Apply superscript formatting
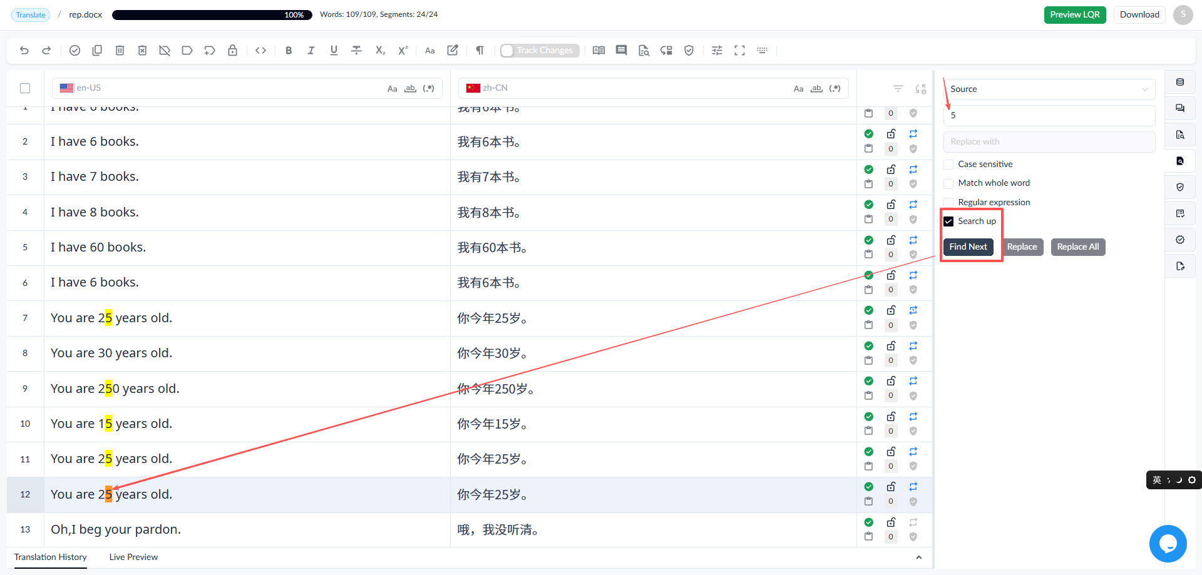Screen dimensions: 1202x575 tap(403, 51)
